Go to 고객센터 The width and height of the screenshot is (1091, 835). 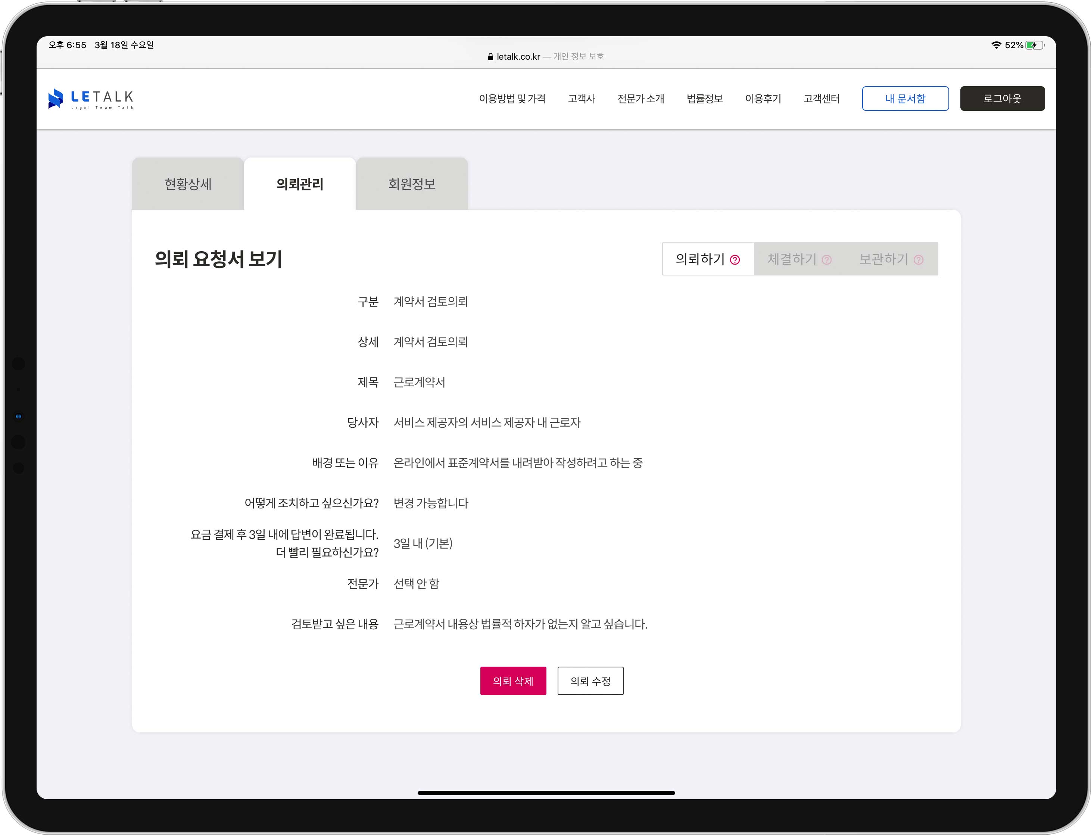point(821,99)
